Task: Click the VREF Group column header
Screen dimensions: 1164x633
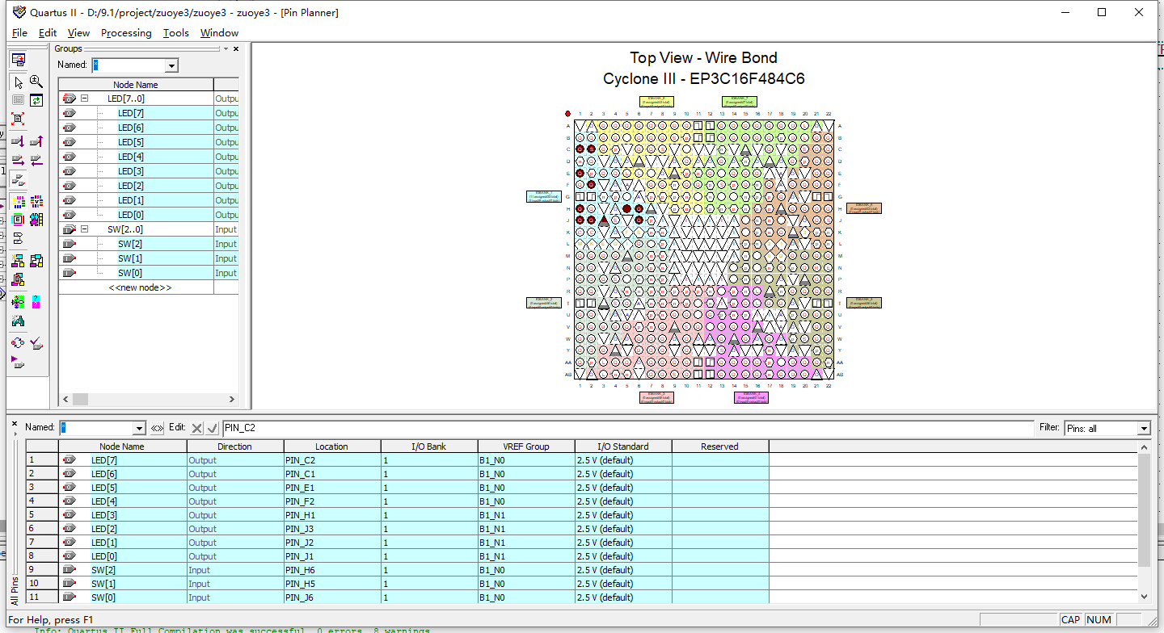Action: coord(526,446)
